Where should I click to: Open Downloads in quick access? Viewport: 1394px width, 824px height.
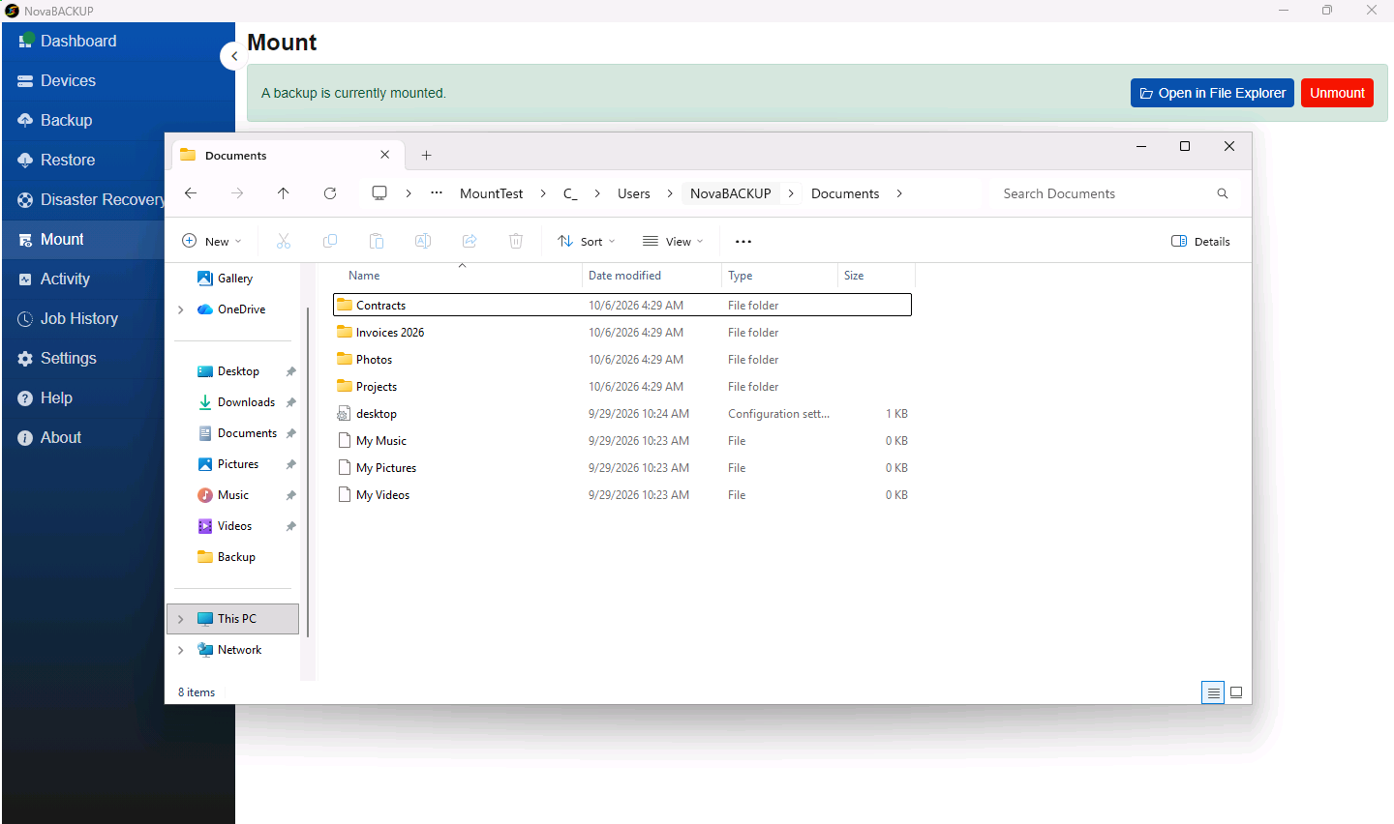pyautogui.click(x=246, y=402)
